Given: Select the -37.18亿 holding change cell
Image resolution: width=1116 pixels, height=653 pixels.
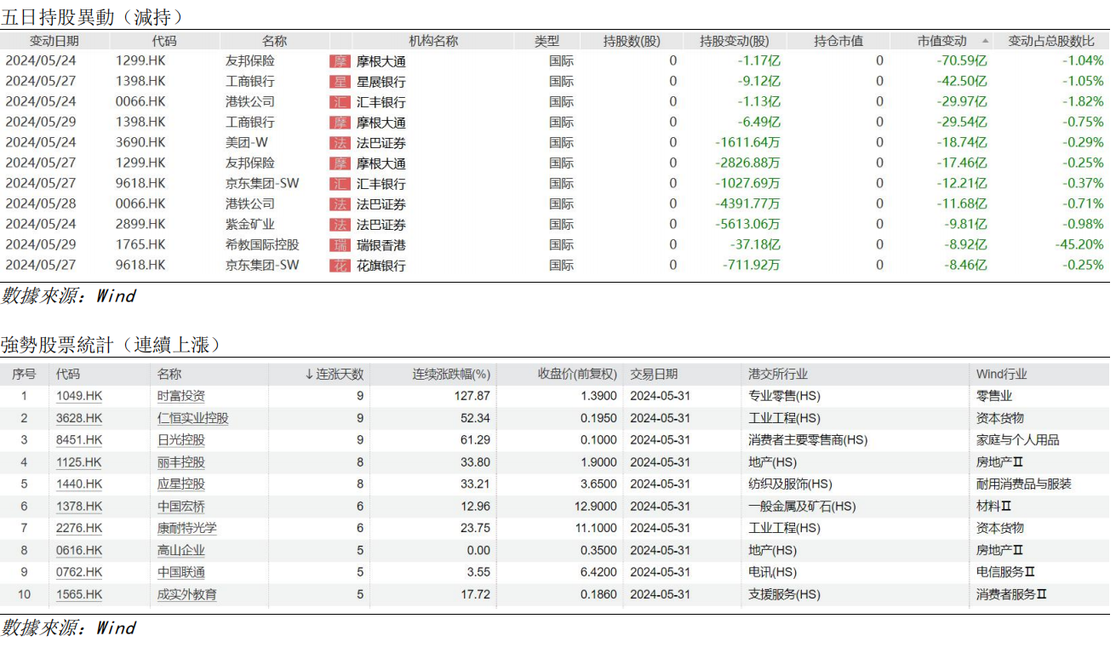Looking at the screenshot, I should coord(754,245).
